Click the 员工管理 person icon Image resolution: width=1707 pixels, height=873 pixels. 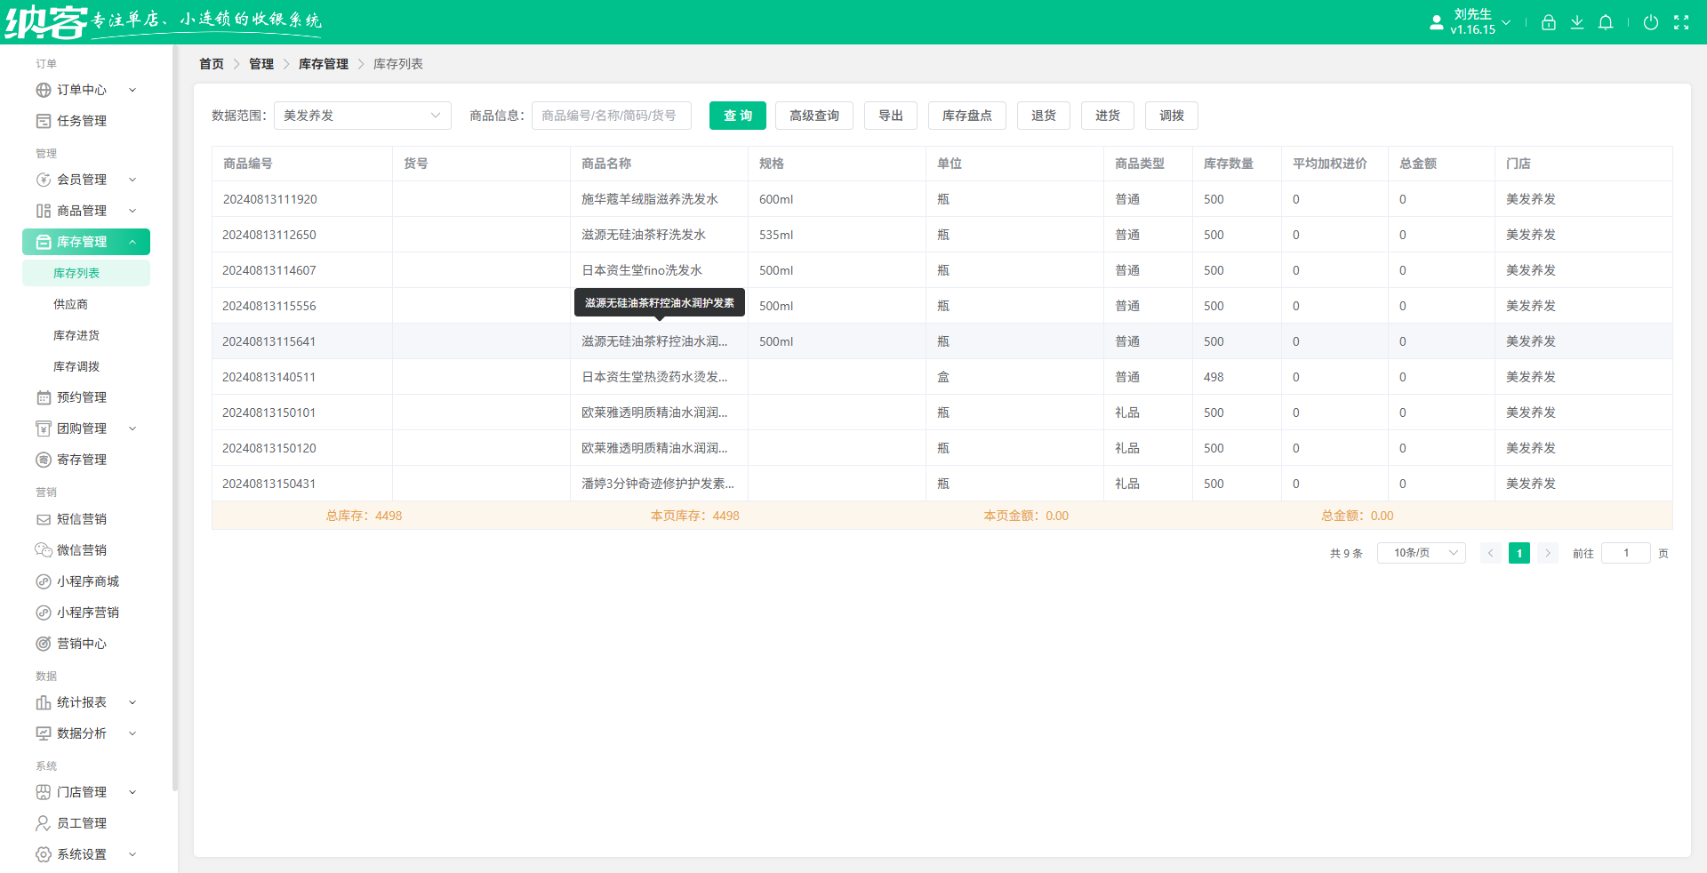(x=43, y=823)
